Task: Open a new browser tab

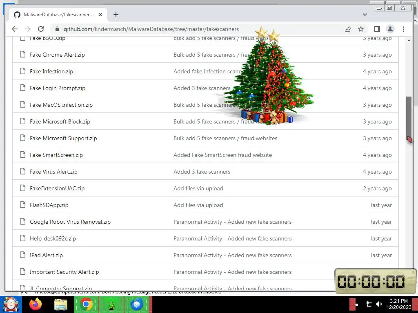Action: tap(116, 15)
